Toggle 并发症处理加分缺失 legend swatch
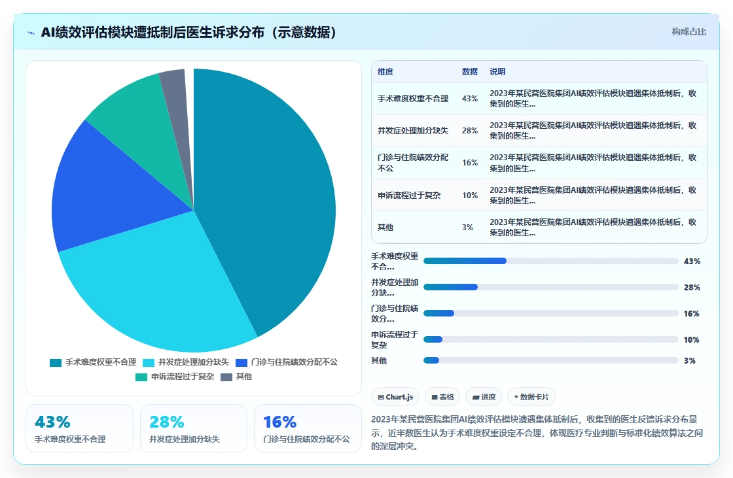This screenshot has height=478, width=733. [148, 363]
